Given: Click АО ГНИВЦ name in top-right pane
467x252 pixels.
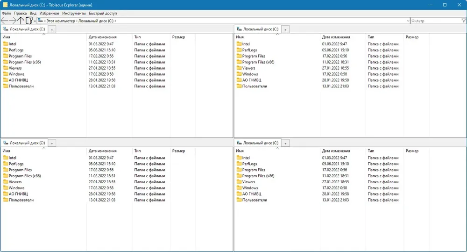Looking at the screenshot, I should (252, 80).
